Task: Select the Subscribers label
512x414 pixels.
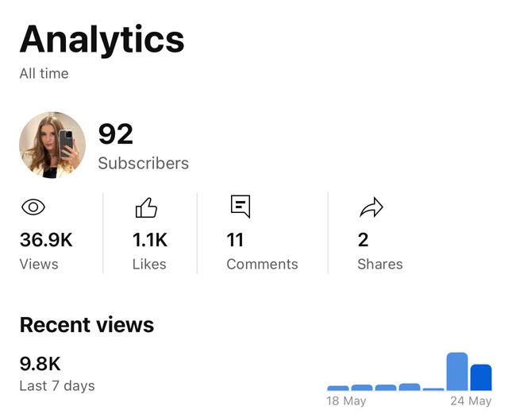Action: point(143,163)
